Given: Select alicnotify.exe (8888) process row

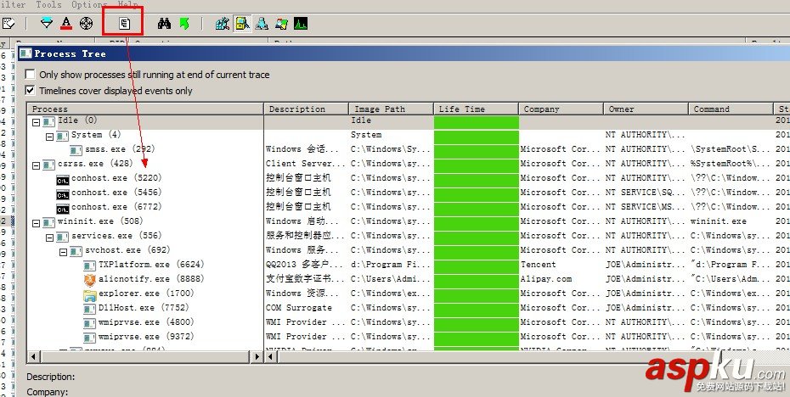Looking at the screenshot, I should 151,279.
